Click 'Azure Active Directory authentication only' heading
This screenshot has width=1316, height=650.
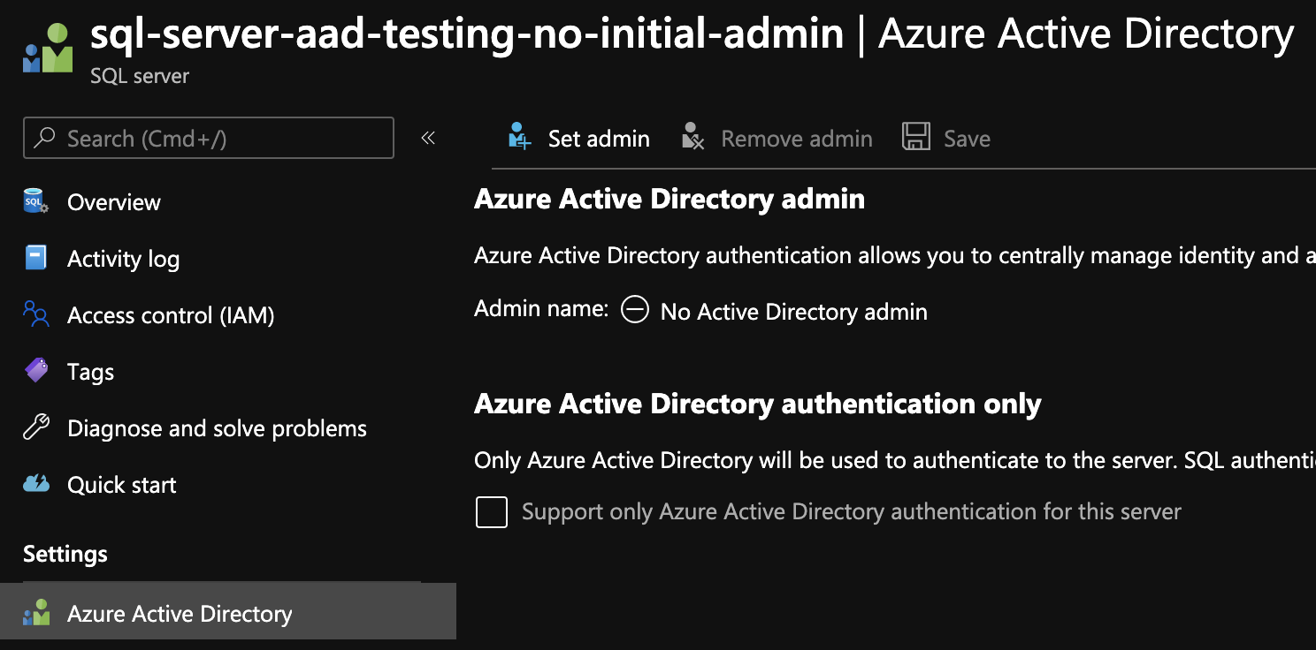coord(758,404)
